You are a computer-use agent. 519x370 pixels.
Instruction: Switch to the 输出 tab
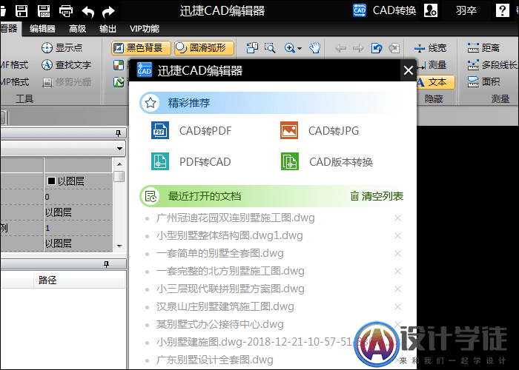(108, 29)
